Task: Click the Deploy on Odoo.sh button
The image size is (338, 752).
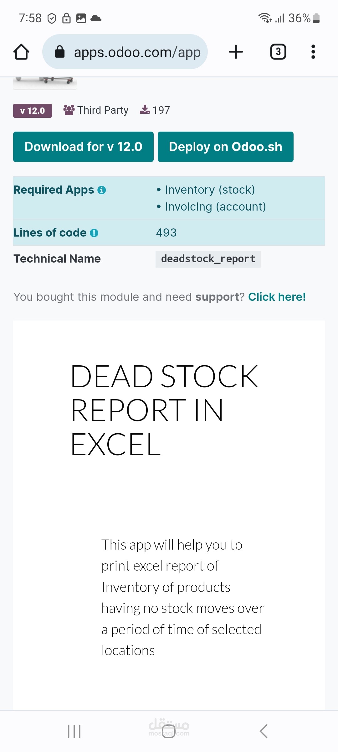Action: coord(225,147)
